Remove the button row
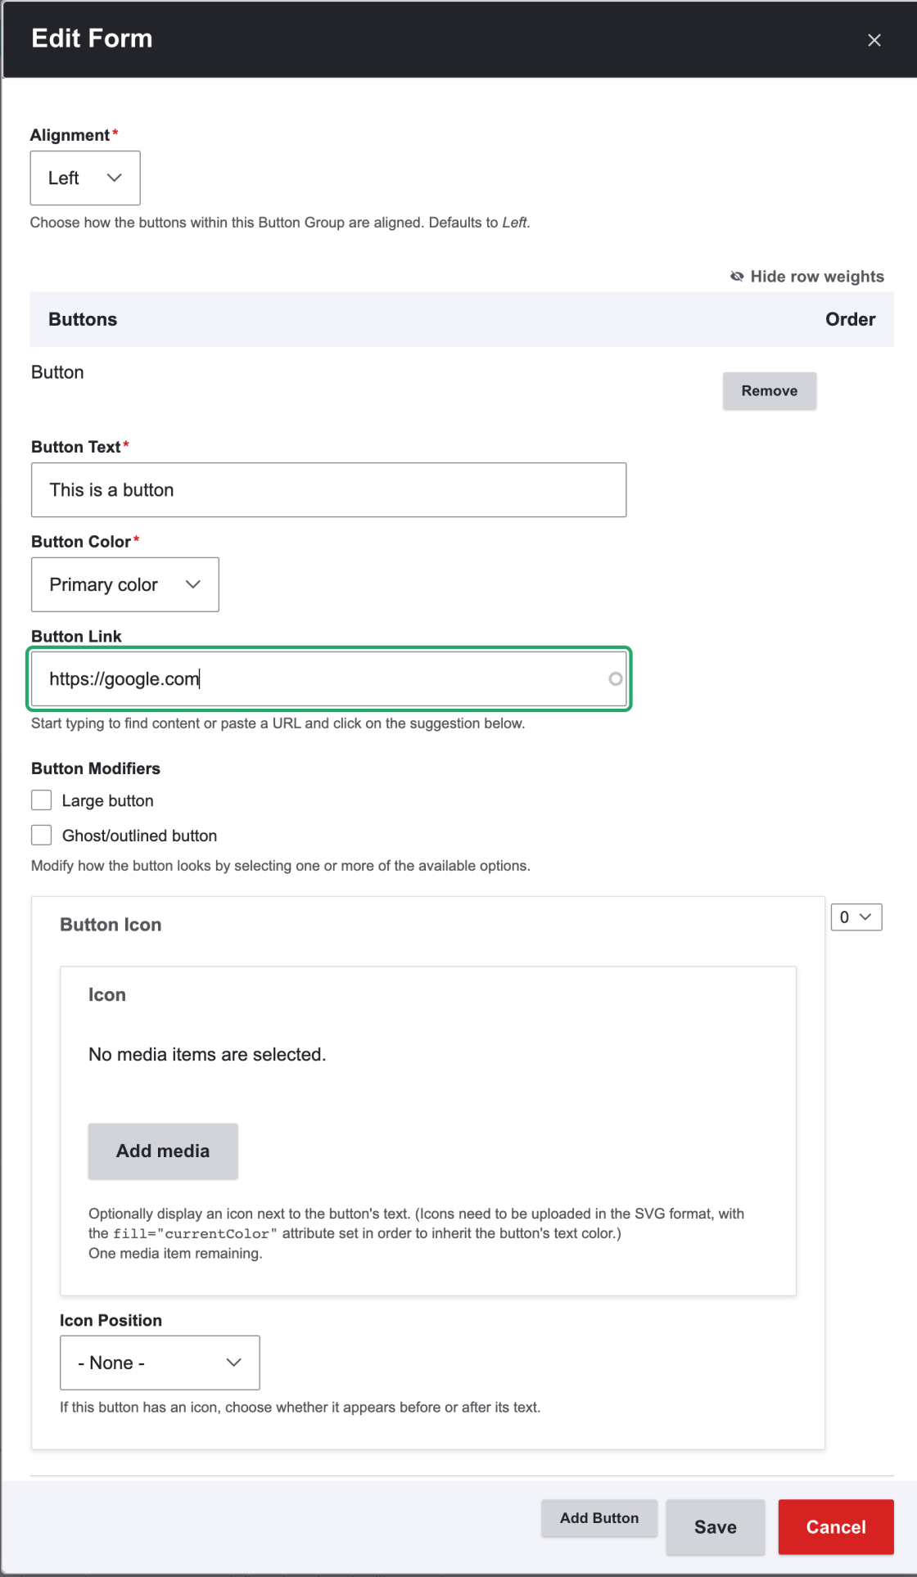The width and height of the screenshot is (917, 1577). 768,390
